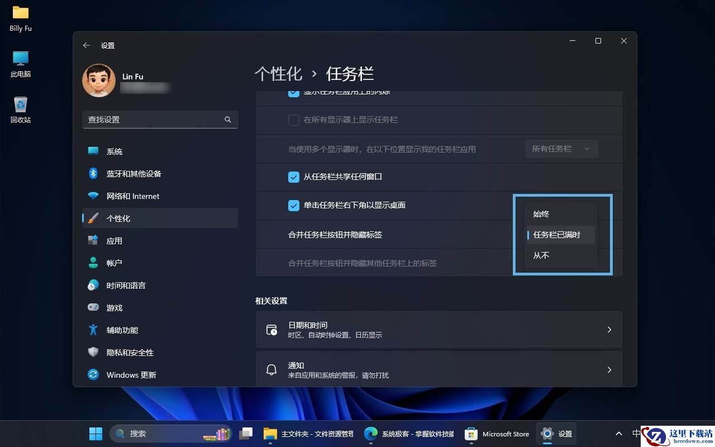Click the 时间和语言 globe clock icon
This screenshot has height=447, width=715.
(93, 285)
